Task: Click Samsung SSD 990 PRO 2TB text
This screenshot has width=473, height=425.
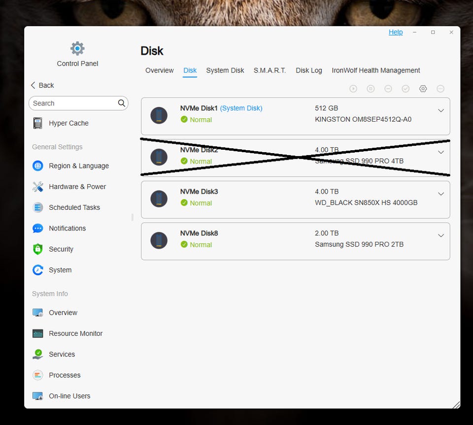Action: tap(359, 244)
